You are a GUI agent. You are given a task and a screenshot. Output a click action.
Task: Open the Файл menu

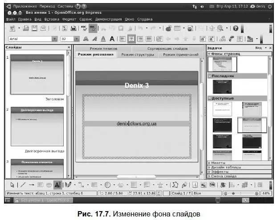[x=11, y=19]
